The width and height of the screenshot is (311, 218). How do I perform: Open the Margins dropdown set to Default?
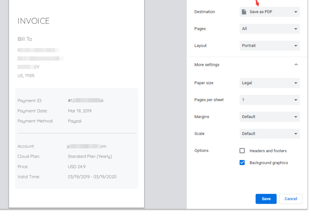click(270, 117)
